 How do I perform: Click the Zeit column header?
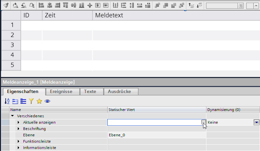click(67, 15)
